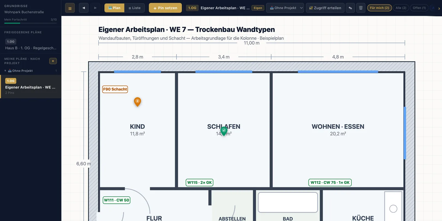Screen dimensions: 442x221
Task: Add a new project with the plus icon
Action: pyautogui.click(x=53, y=61)
